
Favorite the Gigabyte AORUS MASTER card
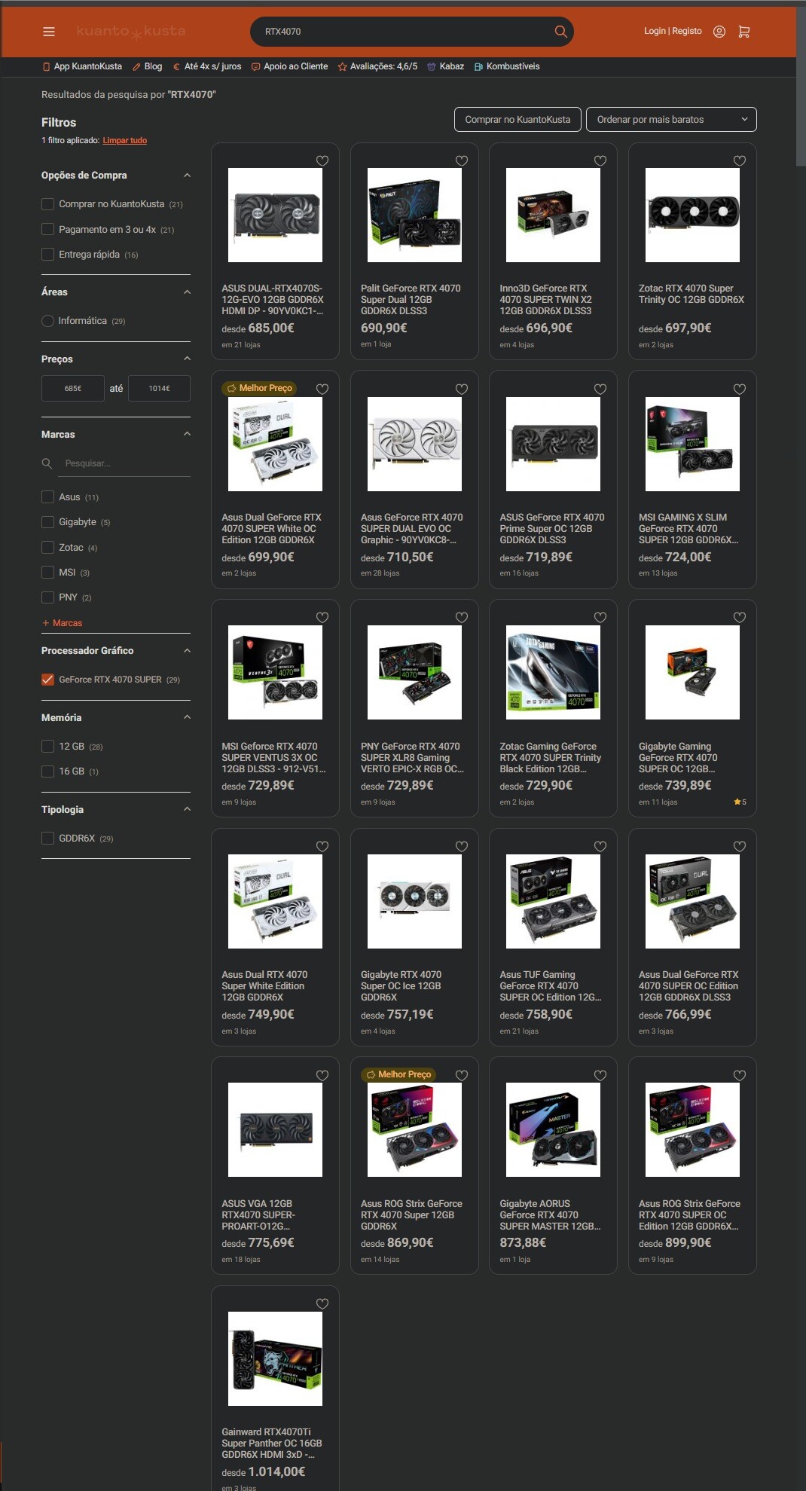click(x=600, y=1076)
